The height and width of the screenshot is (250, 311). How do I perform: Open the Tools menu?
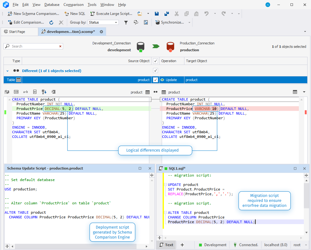pyautogui.click(x=92, y=5)
